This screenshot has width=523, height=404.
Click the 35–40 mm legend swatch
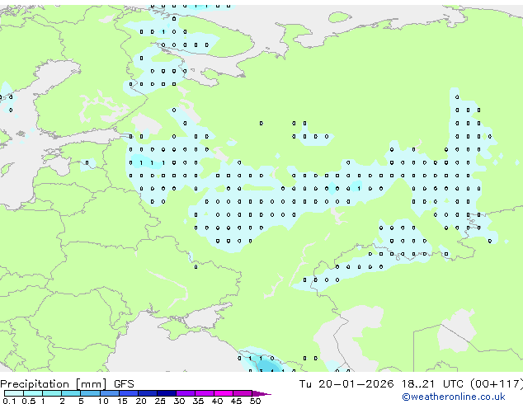coord(204,393)
